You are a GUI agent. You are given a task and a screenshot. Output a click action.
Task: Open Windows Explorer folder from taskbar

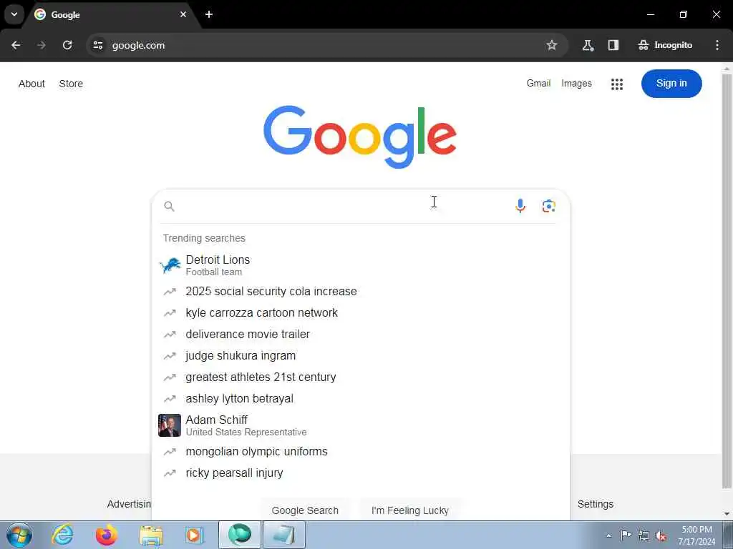[x=151, y=535]
